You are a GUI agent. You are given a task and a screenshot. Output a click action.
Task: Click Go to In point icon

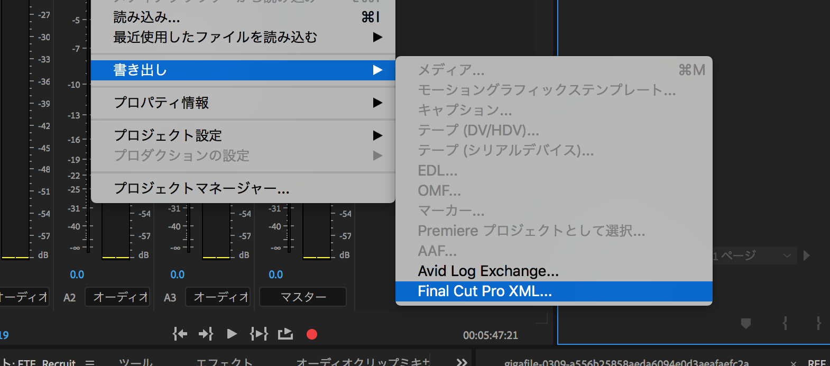pyautogui.click(x=180, y=334)
